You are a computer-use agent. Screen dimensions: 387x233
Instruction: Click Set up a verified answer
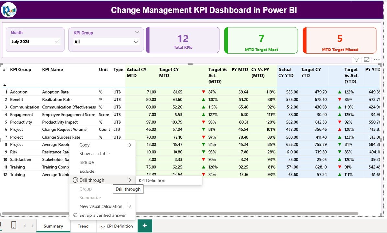click(102, 215)
